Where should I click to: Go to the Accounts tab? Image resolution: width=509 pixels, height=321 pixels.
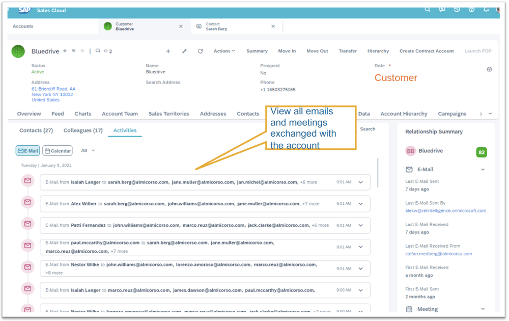point(23,26)
